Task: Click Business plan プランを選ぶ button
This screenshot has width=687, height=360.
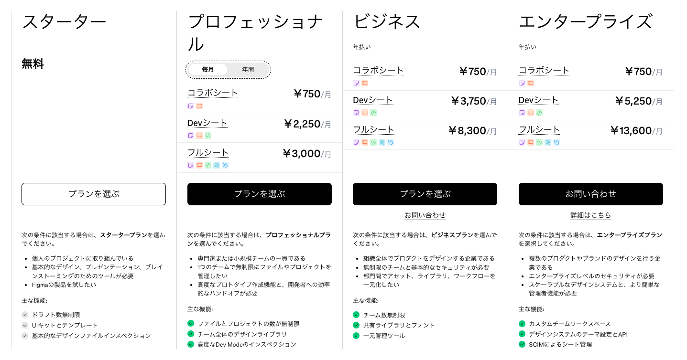Action: pyautogui.click(x=425, y=194)
